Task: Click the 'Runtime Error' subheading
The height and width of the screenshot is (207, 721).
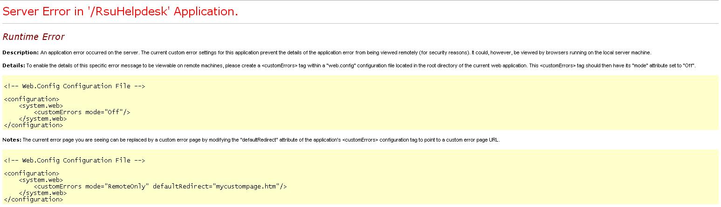Action: 34,37
